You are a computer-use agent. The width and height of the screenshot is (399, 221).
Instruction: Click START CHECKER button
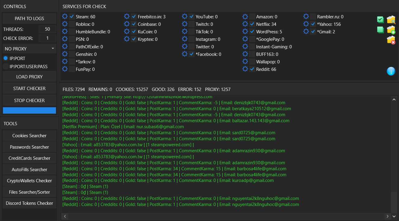point(29,89)
